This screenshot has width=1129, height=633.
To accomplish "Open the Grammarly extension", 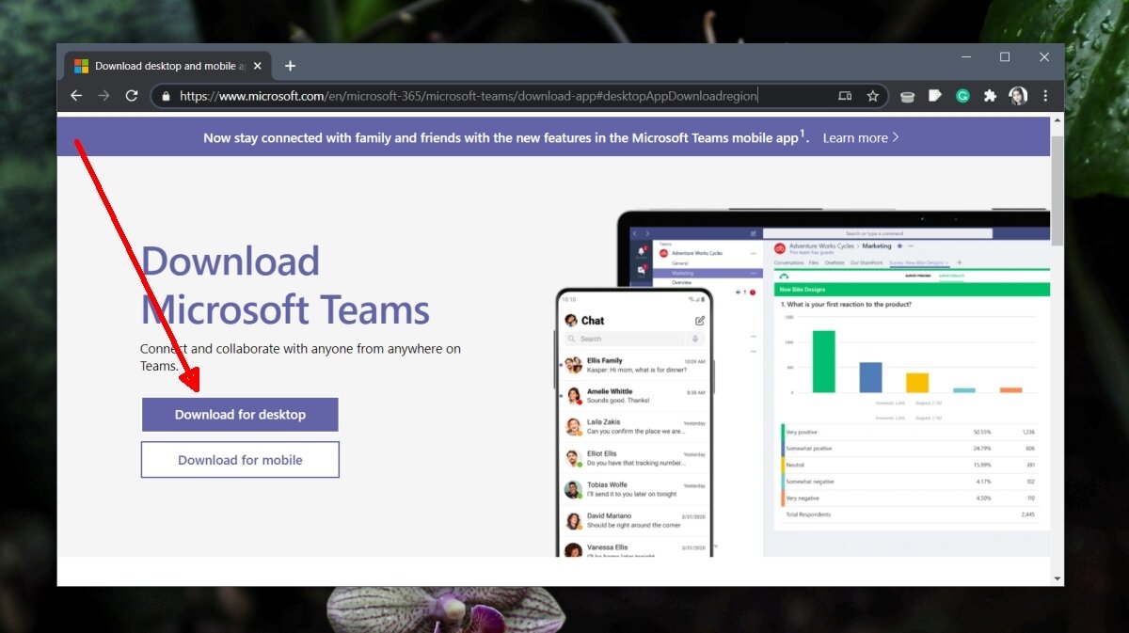I will pos(962,96).
